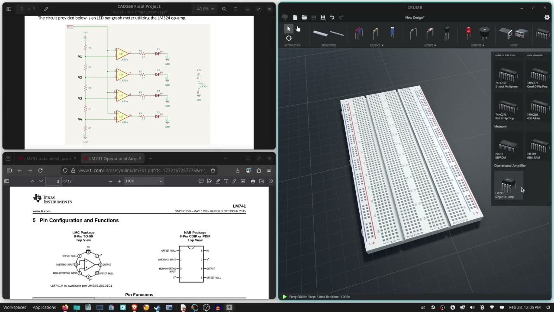Viewport: 554px width, 312px height.
Task: Click the PDF page number field
Action: (x=54, y=181)
